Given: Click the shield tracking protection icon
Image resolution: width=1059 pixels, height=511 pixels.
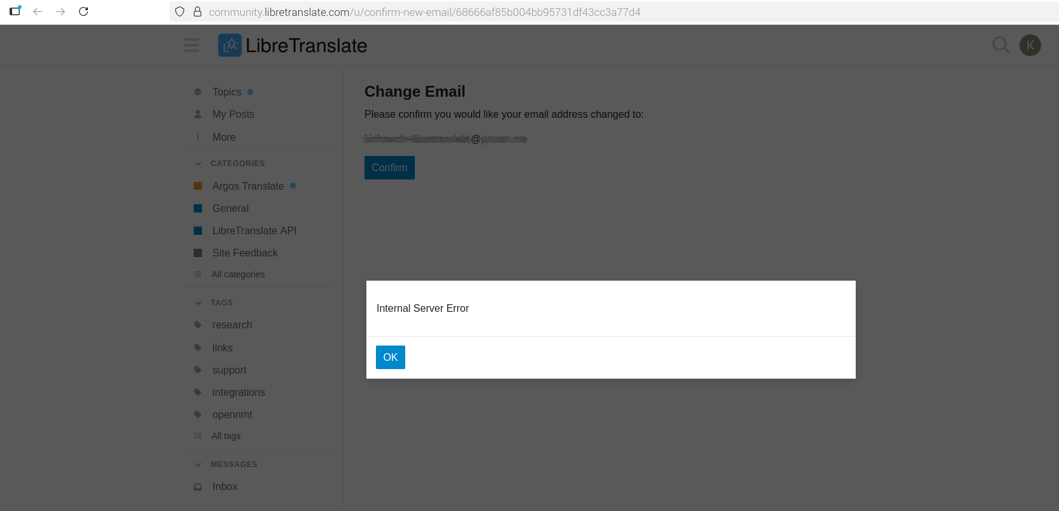Looking at the screenshot, I should [x=180, y=11].
